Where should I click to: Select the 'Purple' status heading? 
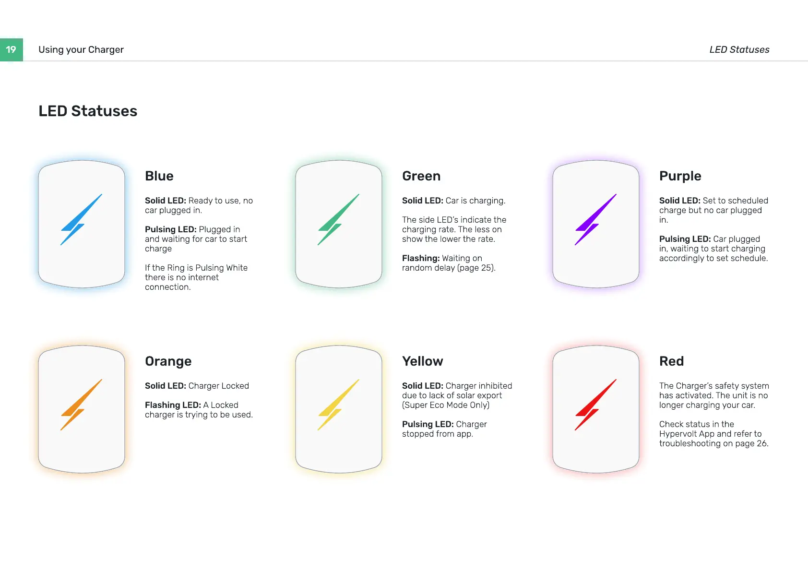[680, 176]
